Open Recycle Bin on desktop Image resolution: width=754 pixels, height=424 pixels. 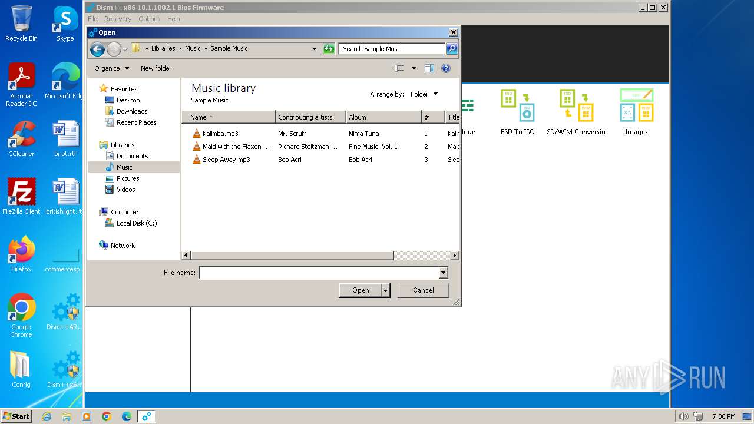tap(21, 24)
